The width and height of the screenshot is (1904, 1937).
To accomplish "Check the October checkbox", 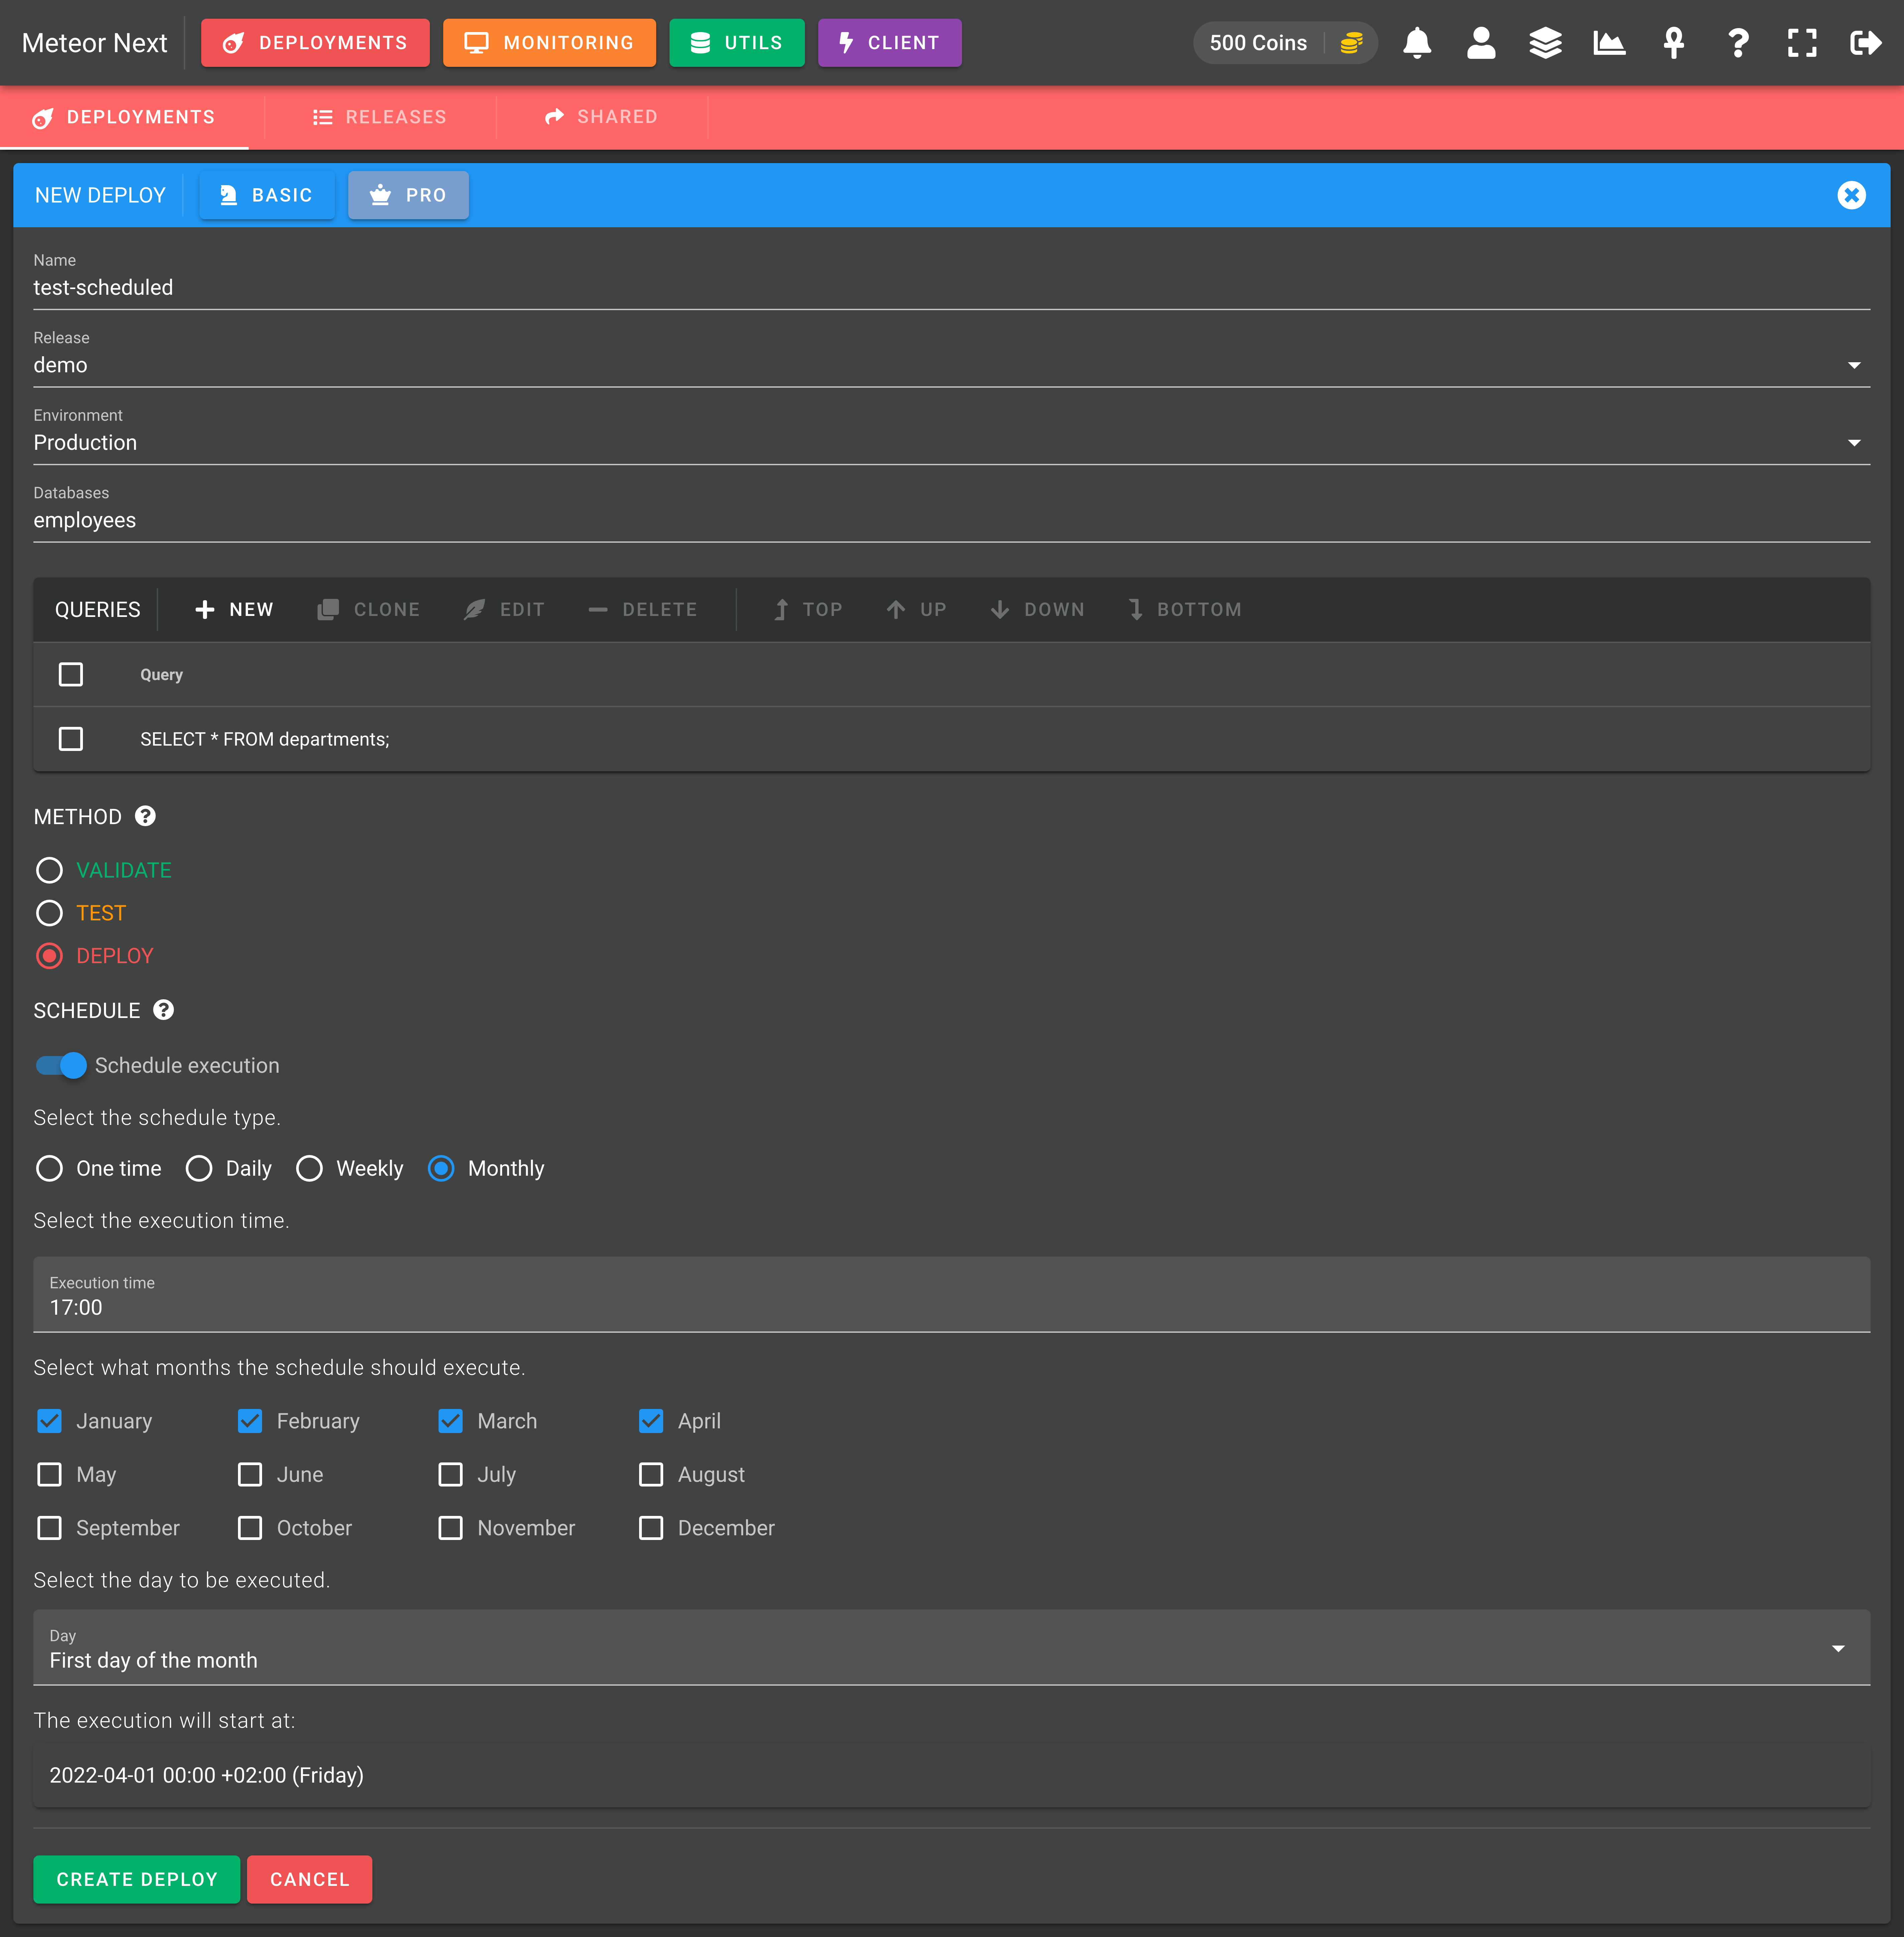I will click(x=250, y=1528).
